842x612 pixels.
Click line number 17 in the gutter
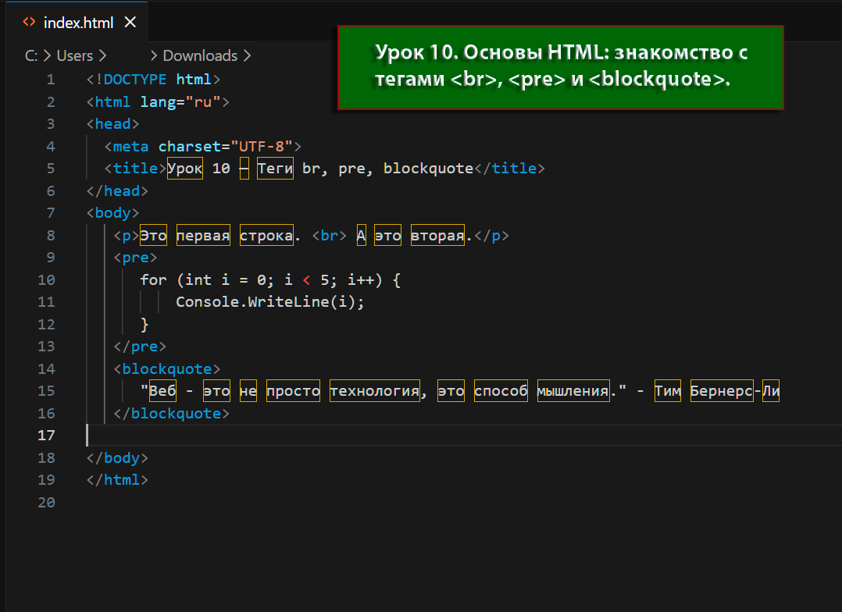click(46, 436)
